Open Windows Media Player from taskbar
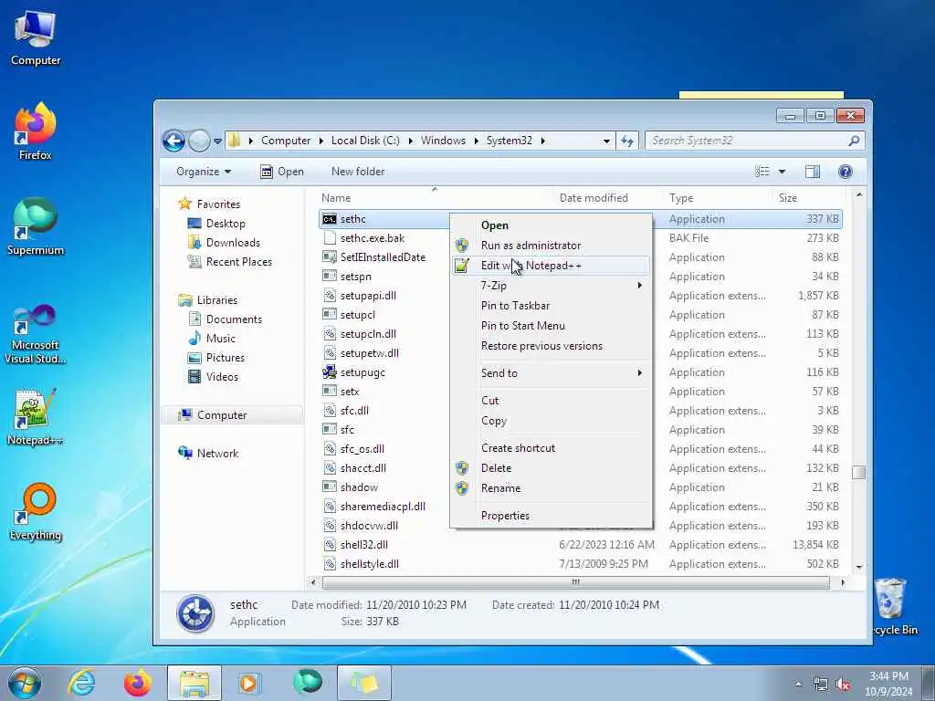The height and width of the screenshot is (701, 935). click(x=249, y=683)
